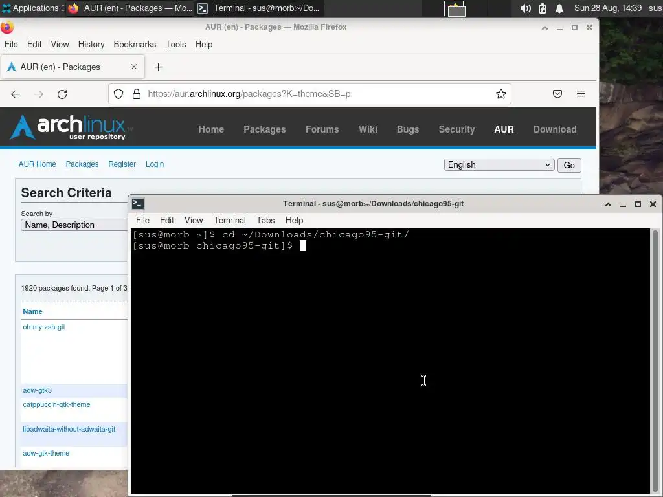This screenshot has width=663, height=497.
Task: Open the terminal Help menu
Action: click(x=295, y=220)
